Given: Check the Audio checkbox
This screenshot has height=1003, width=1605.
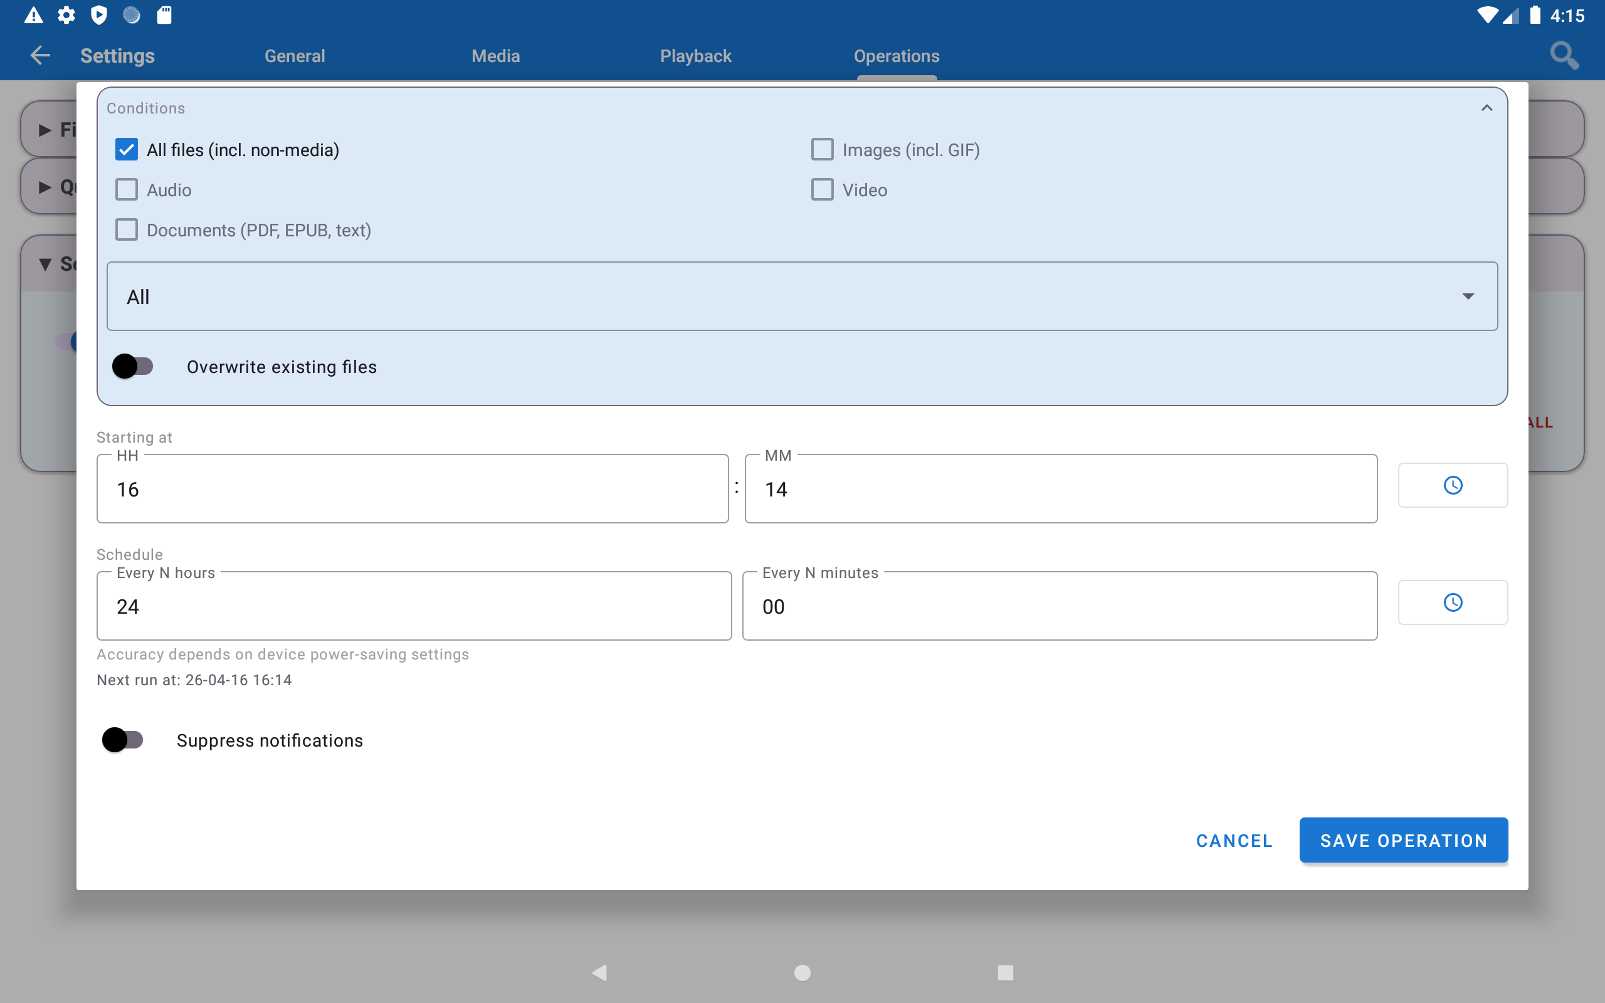Looking at the screenshot, I should tap(127, 190).
